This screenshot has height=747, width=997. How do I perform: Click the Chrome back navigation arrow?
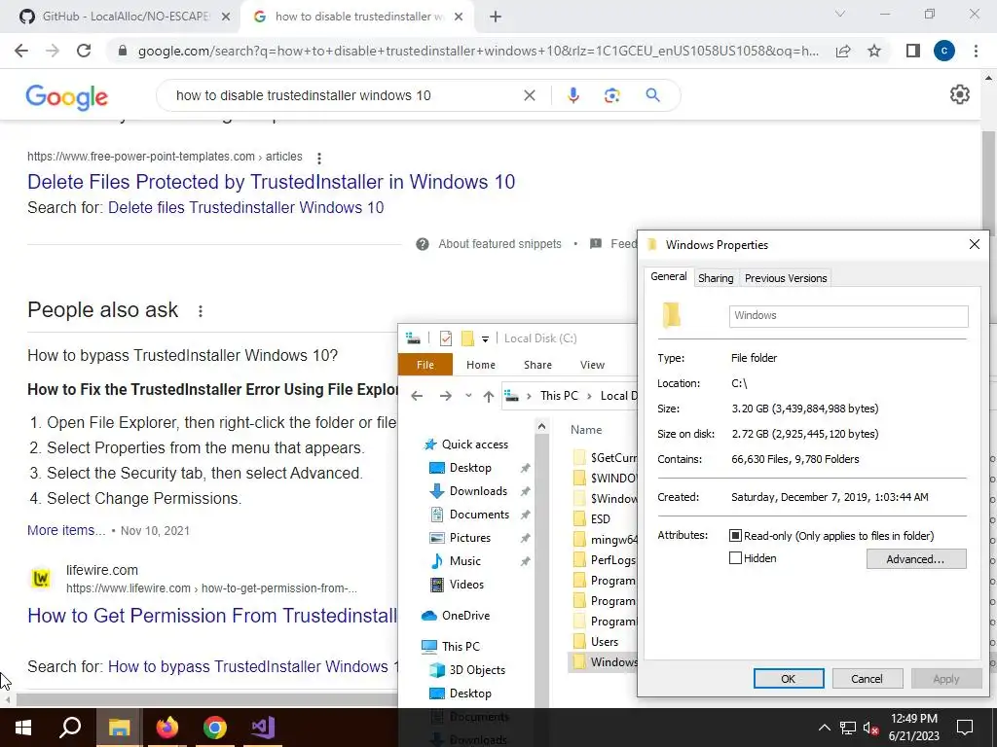click(21, 51)
